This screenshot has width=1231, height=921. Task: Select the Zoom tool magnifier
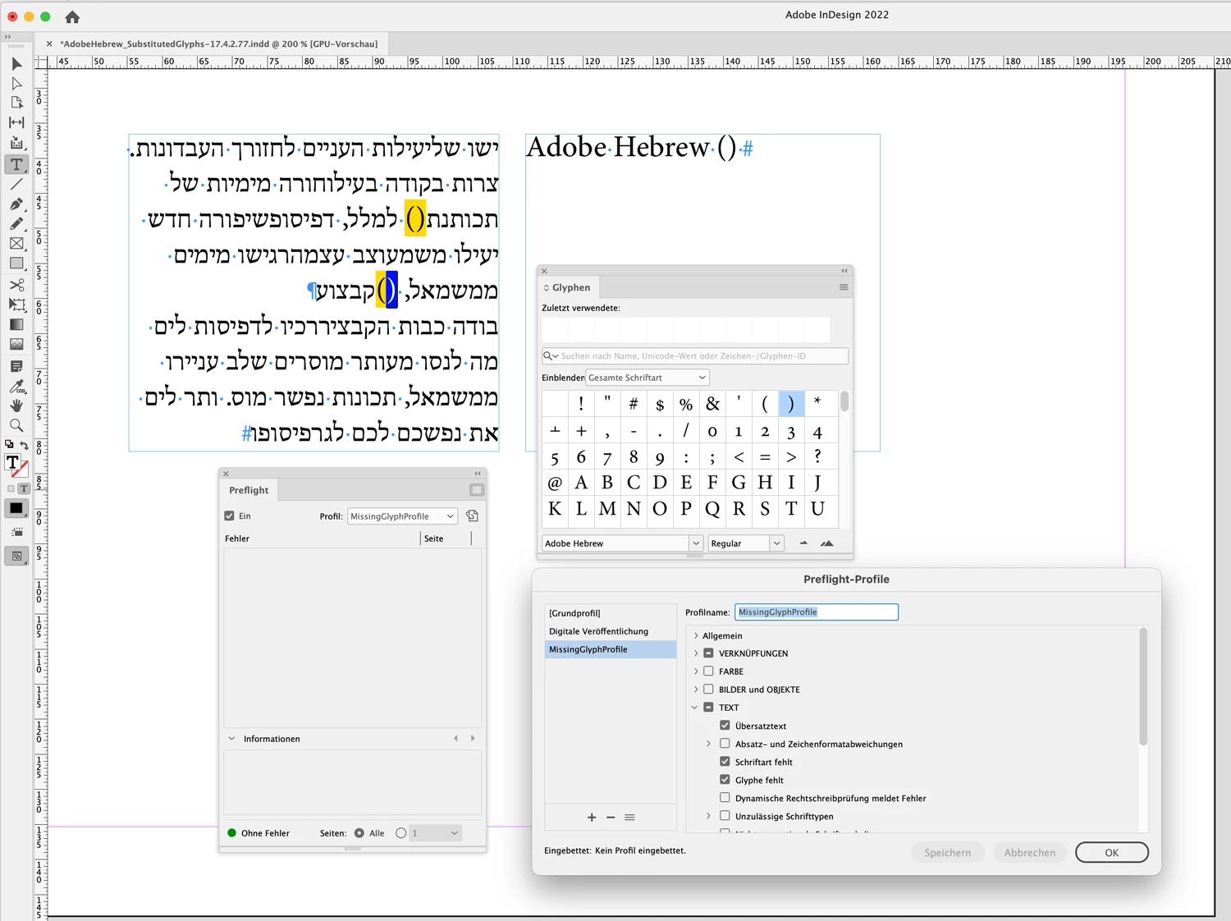pyautogui.click(x=16, y=425)
